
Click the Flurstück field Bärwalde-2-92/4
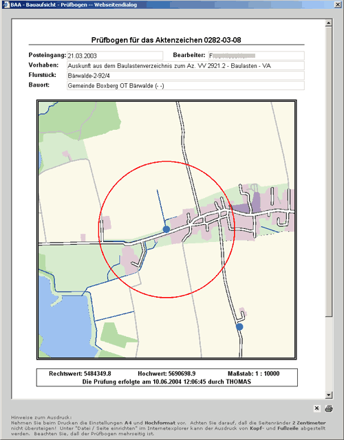186,76
